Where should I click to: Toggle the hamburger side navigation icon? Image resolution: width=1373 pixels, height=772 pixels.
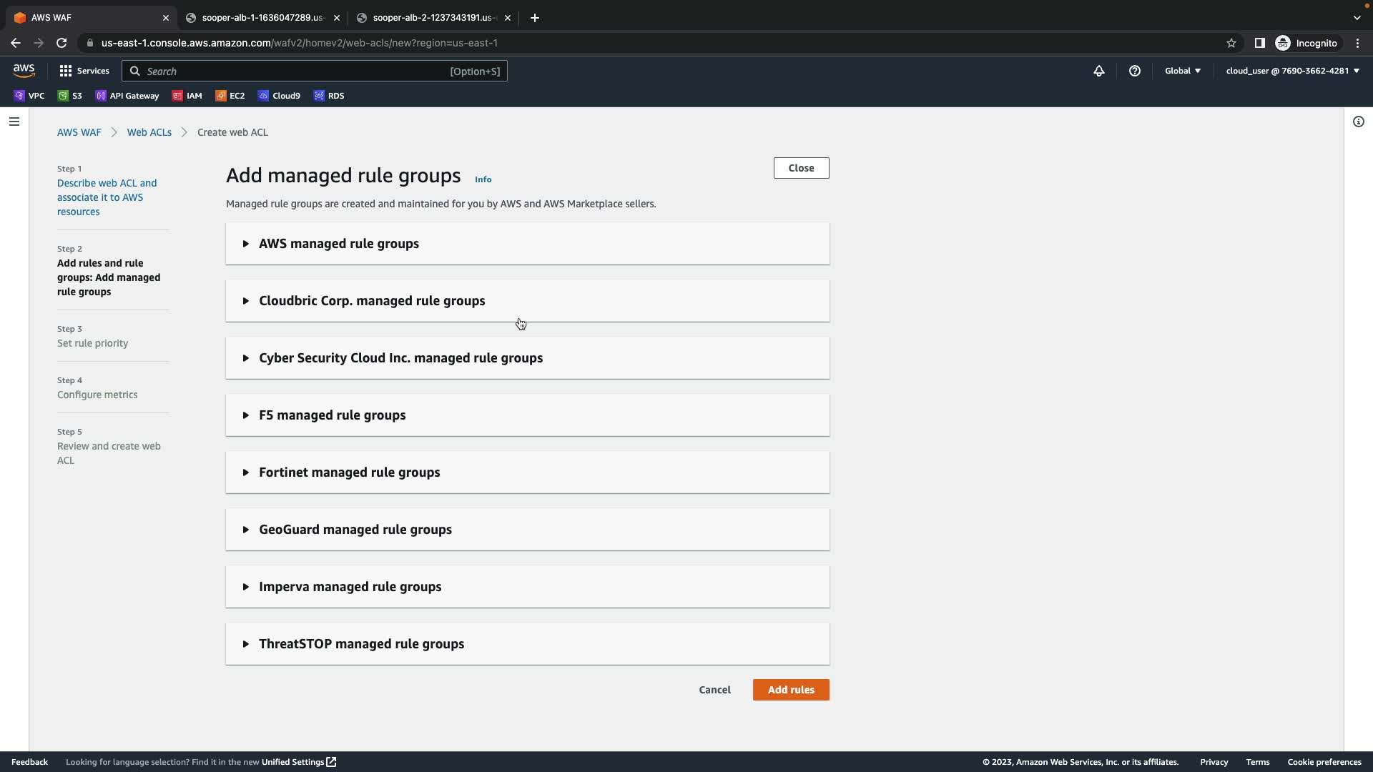pos(14,122)
